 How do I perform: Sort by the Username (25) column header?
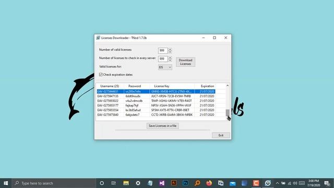110,86
